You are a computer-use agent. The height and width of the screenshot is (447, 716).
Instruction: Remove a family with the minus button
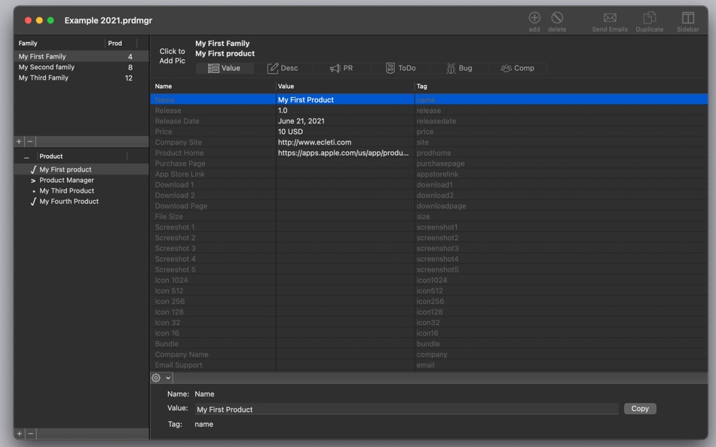tap(30, 141)
